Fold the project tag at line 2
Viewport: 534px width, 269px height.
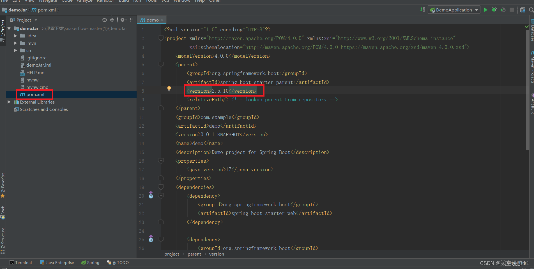(161, 38)
